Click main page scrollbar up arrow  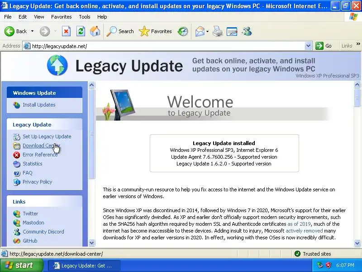pyautogui.click(x=357, y=85)
